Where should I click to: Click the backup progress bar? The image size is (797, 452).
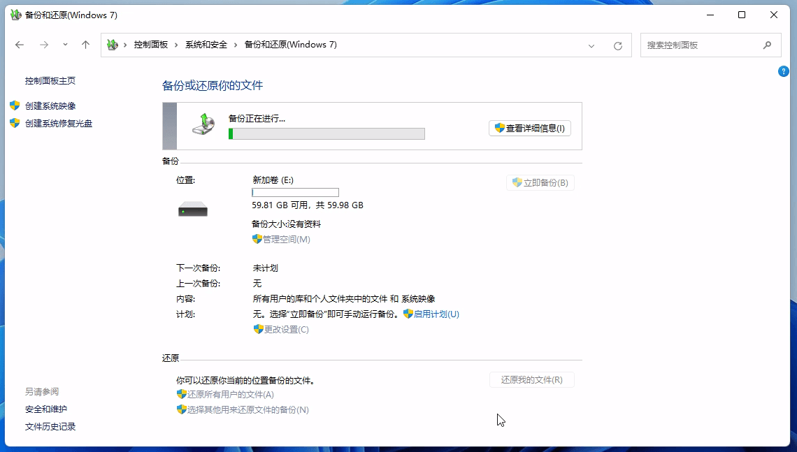[x=326, y=133]
